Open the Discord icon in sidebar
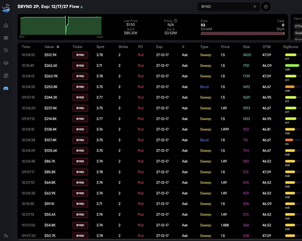302x241 pixels. pos(6,88)
